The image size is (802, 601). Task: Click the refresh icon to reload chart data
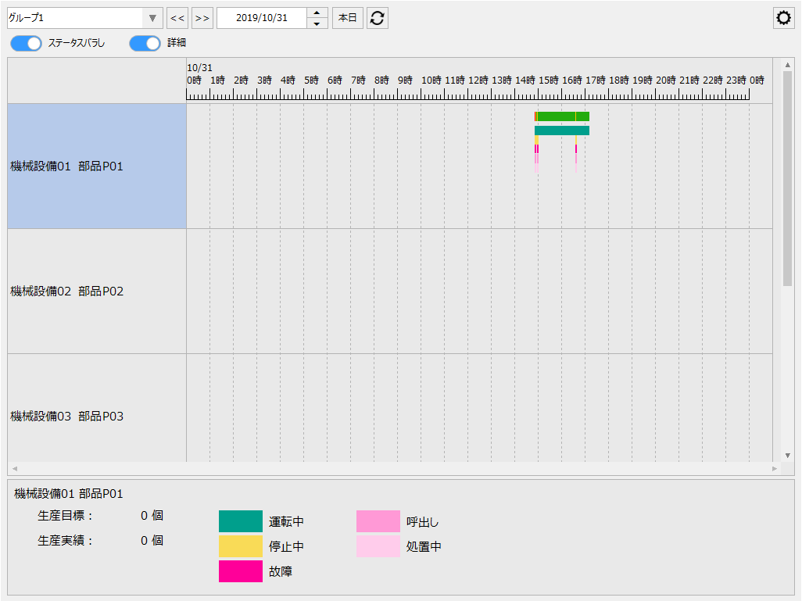point(378,18)
